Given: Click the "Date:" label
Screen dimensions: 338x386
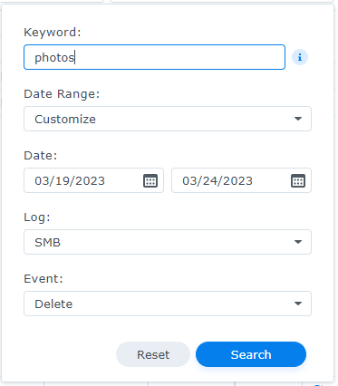Looking at the screenshot, I should tap(41, 155).
